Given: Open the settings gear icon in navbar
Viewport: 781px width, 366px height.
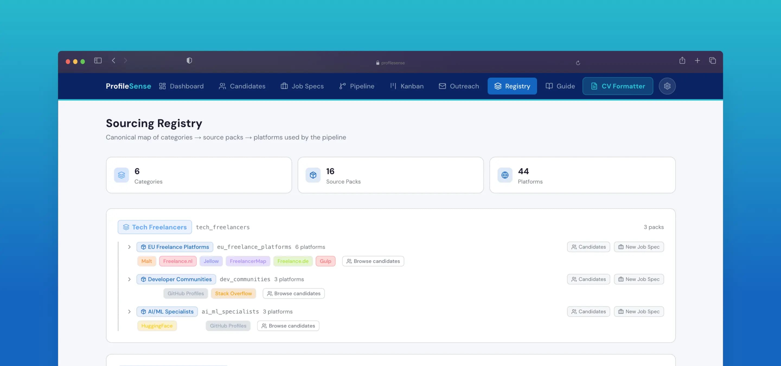Looking at the screenshot, I should (667, 86).
